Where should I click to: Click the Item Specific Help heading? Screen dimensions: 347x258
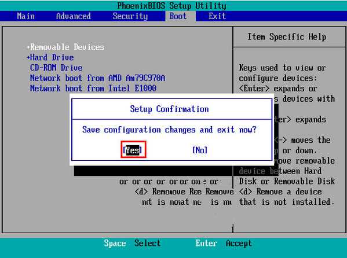point(287,36)
